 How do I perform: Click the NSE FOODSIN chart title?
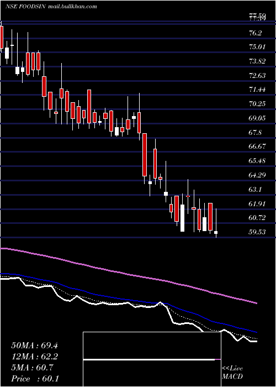tap(25, 7)
